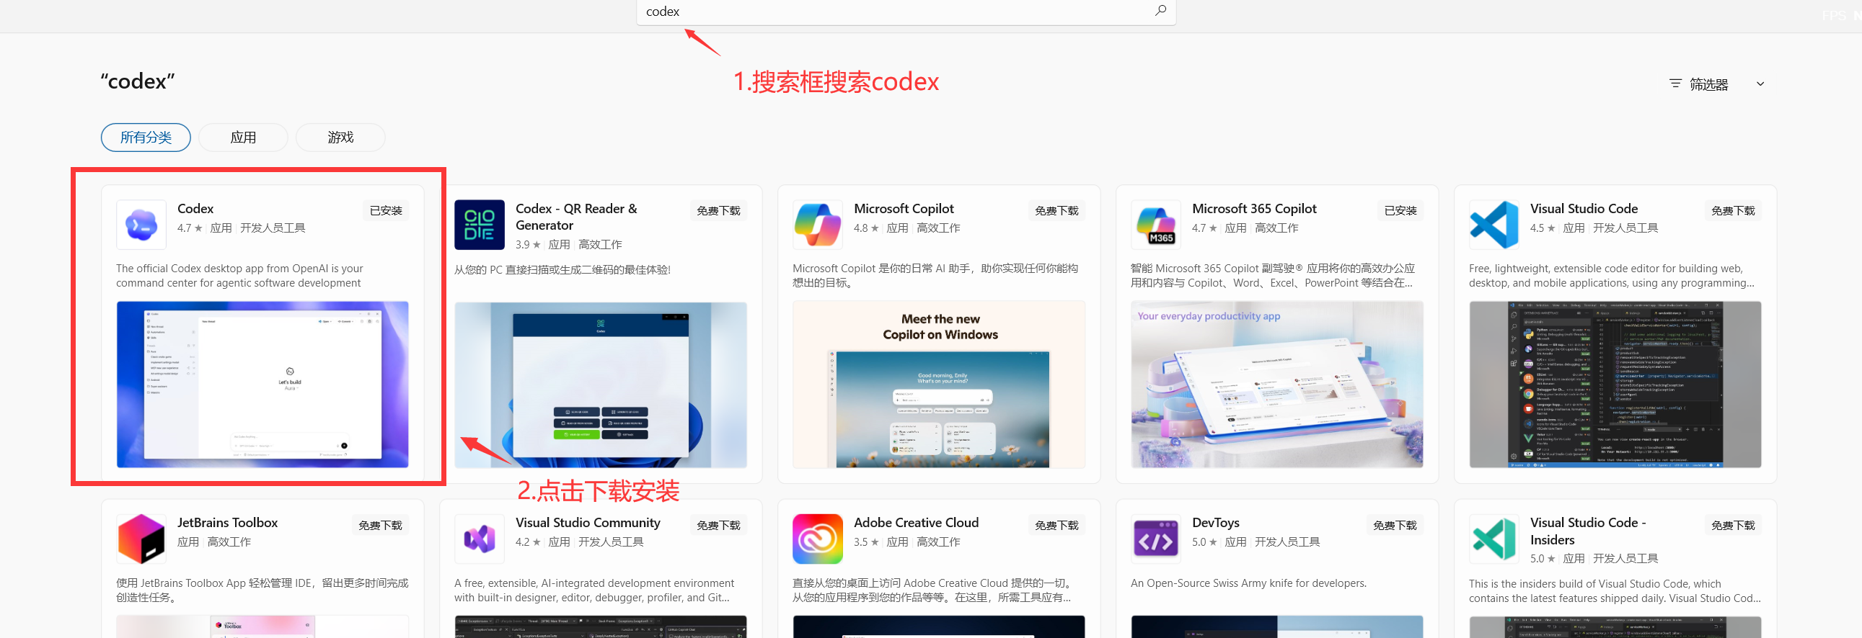Open Codex QR Reader screenshot thumbnail
The image size is (1862, 638).
pyautogui.click(x=601, y=385)
